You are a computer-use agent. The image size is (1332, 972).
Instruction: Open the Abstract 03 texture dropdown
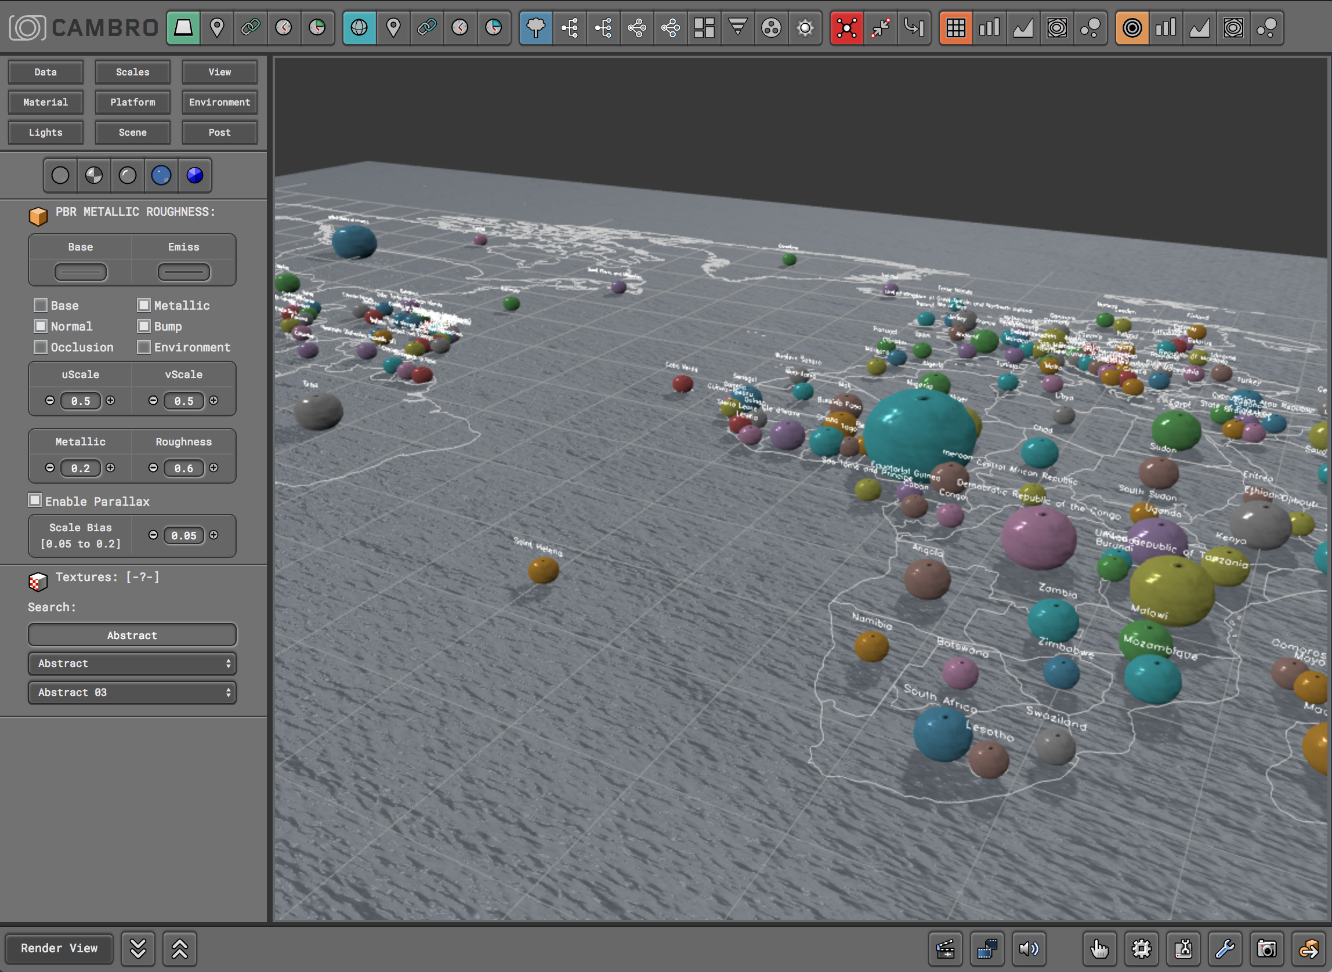132,692
